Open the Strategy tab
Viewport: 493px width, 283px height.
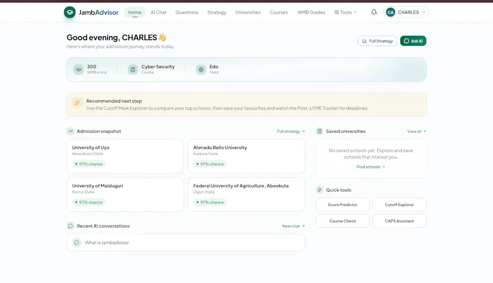point(217,12)
